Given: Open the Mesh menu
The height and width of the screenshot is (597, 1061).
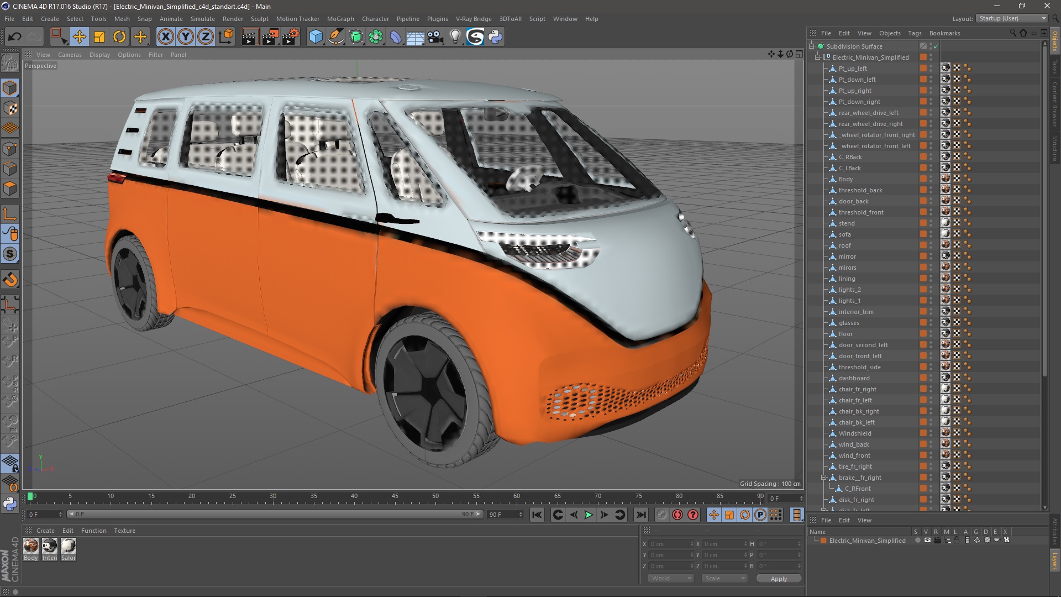Looking at the screenshot, I should click(x=122, y=19).
